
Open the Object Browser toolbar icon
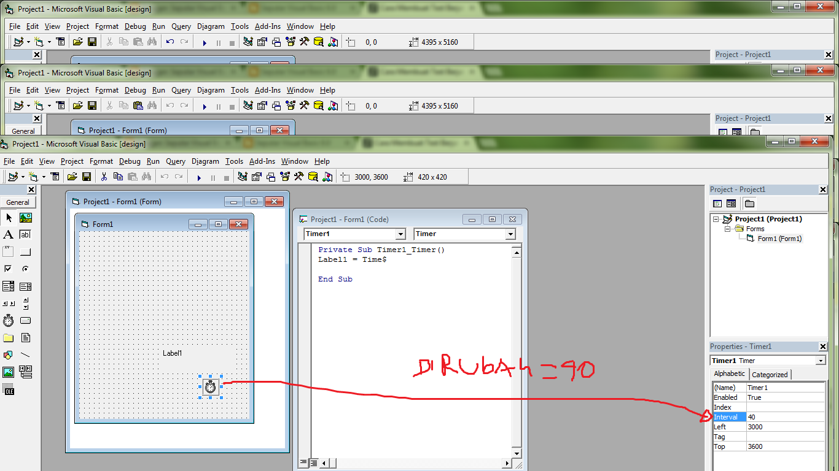click(x=283, y=177)
